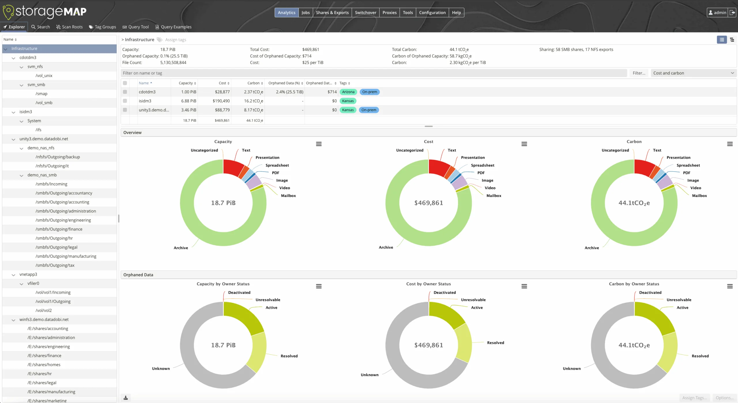The width and height of the screenshot is (738, 403).
Task: Click the Assign tags link next to Infrastructure
Action: (175, 40)
